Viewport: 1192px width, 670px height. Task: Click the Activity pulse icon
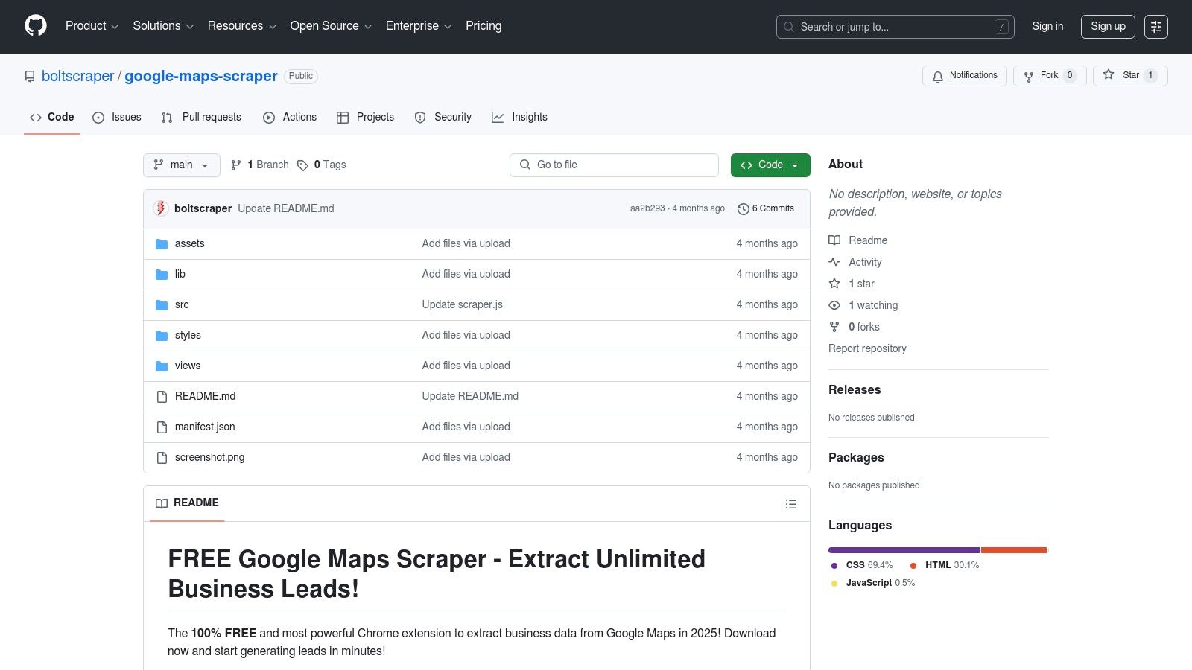pos(834,262)
